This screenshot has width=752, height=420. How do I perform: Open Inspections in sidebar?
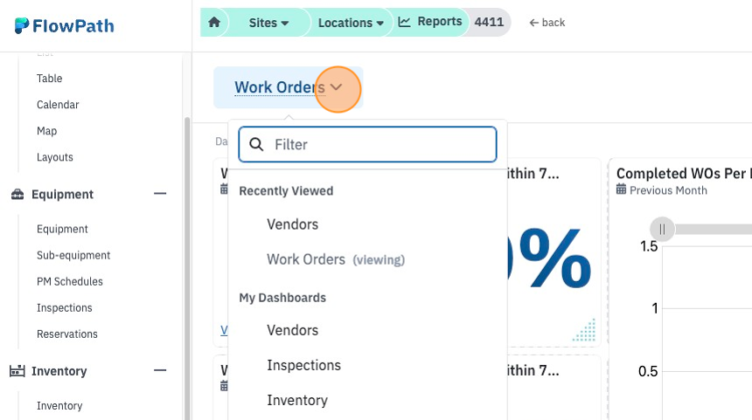click(64, 308)
